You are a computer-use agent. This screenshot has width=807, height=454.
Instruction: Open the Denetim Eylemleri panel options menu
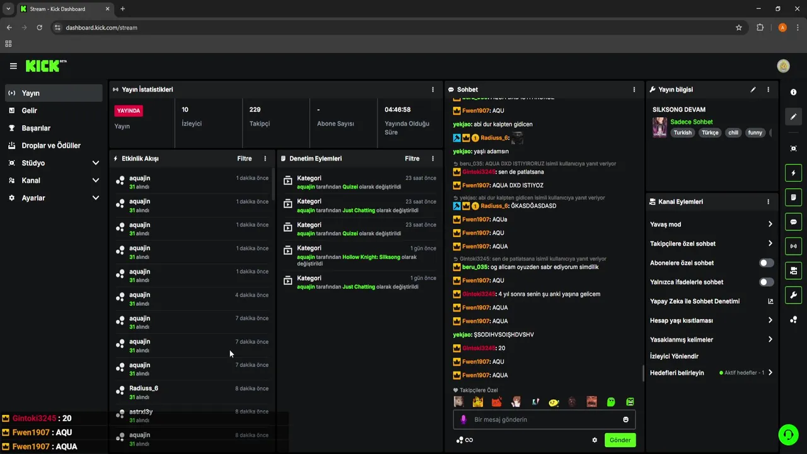[x=433, y=159]
